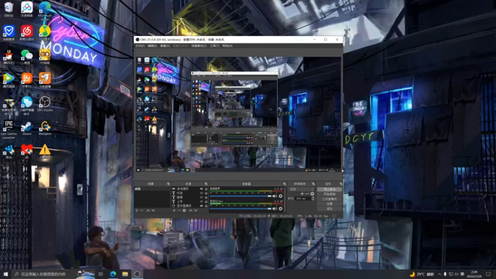Open Steam desktop shortcut
The width and height of the screenshot is (496, 279).
(x=27, y=128)
